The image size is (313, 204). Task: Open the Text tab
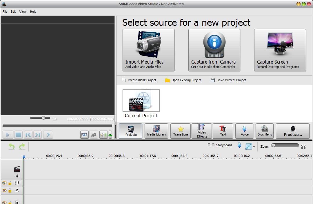point(223,131)
